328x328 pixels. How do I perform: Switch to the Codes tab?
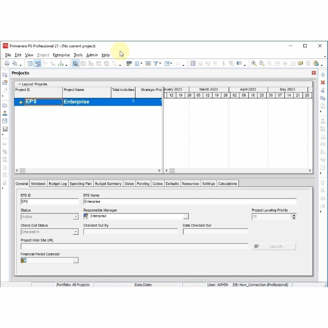pyautogui.click(x=158, y=184)
